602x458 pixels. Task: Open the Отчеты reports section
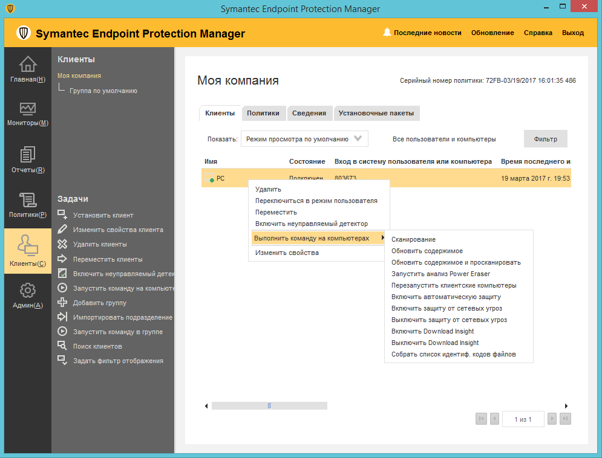[28, 155]
